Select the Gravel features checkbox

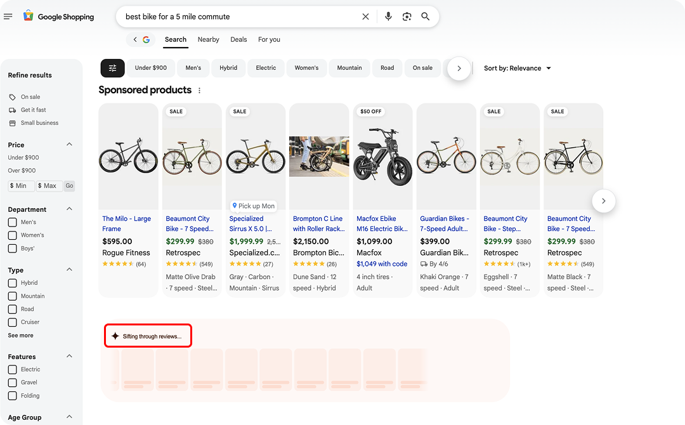(13, 383)
